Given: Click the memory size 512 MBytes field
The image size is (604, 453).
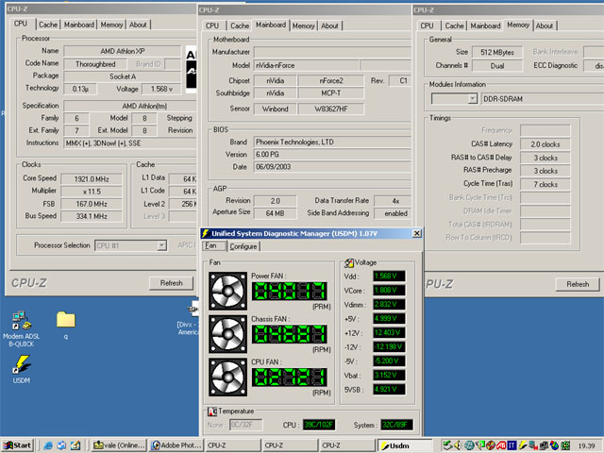Looking at the screenshot, I should click(x=497, y=53).
